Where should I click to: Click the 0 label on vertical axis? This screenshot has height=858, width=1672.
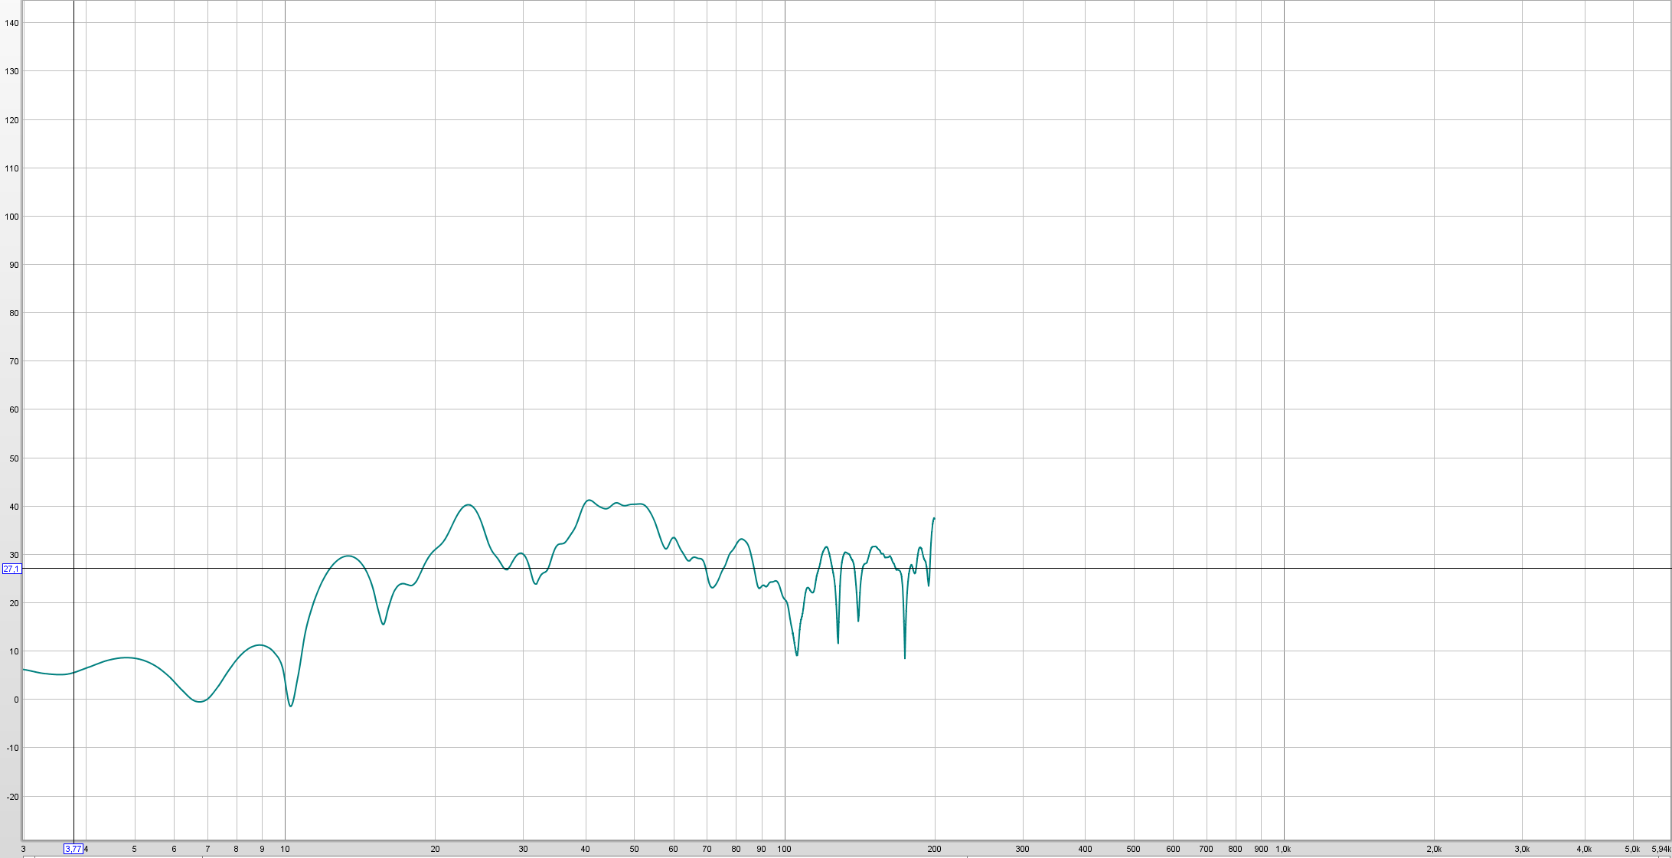pyautogui.click(x=16, y=700)
